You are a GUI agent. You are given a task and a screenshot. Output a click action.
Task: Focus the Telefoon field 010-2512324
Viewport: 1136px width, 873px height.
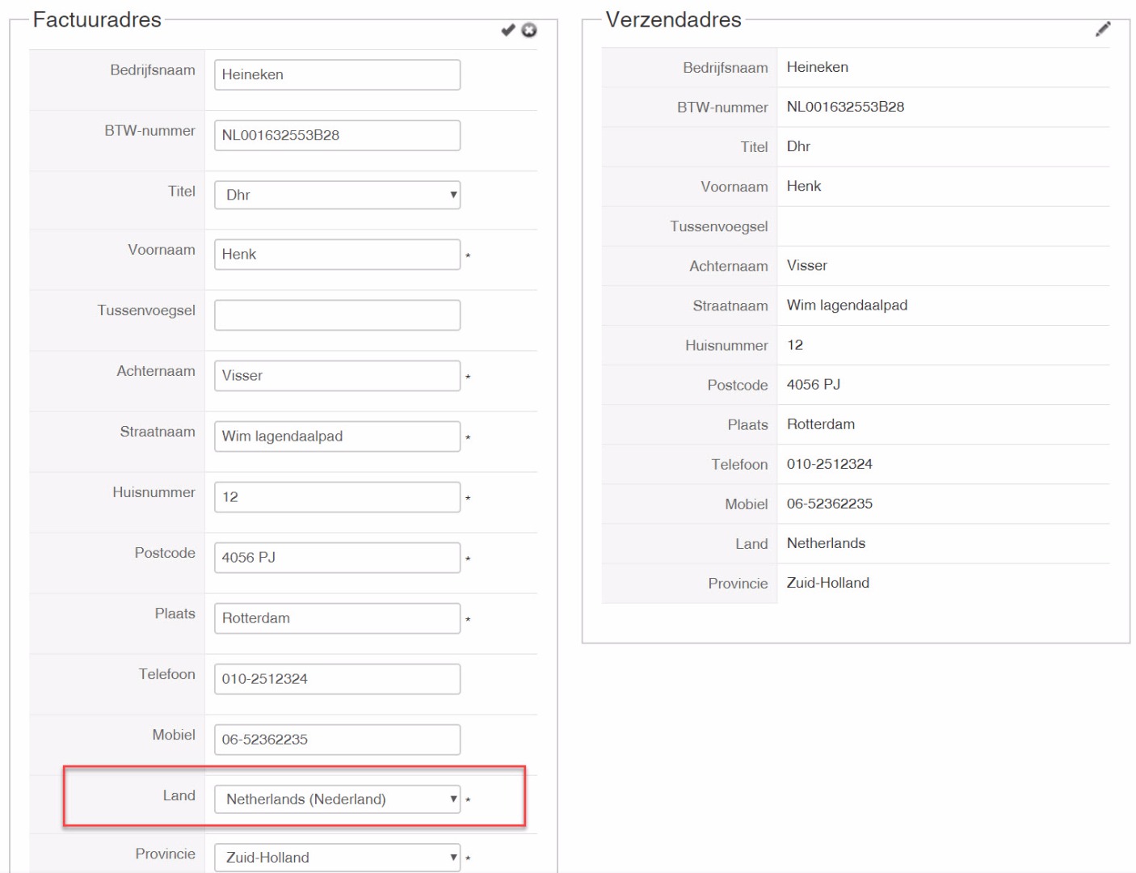click(337, 679)
